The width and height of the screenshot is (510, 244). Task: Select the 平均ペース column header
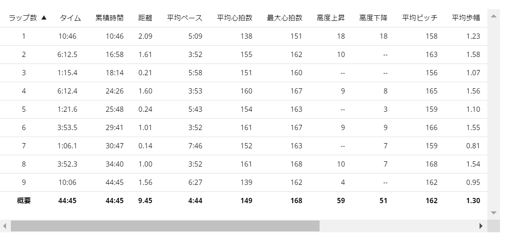(184, 18)
